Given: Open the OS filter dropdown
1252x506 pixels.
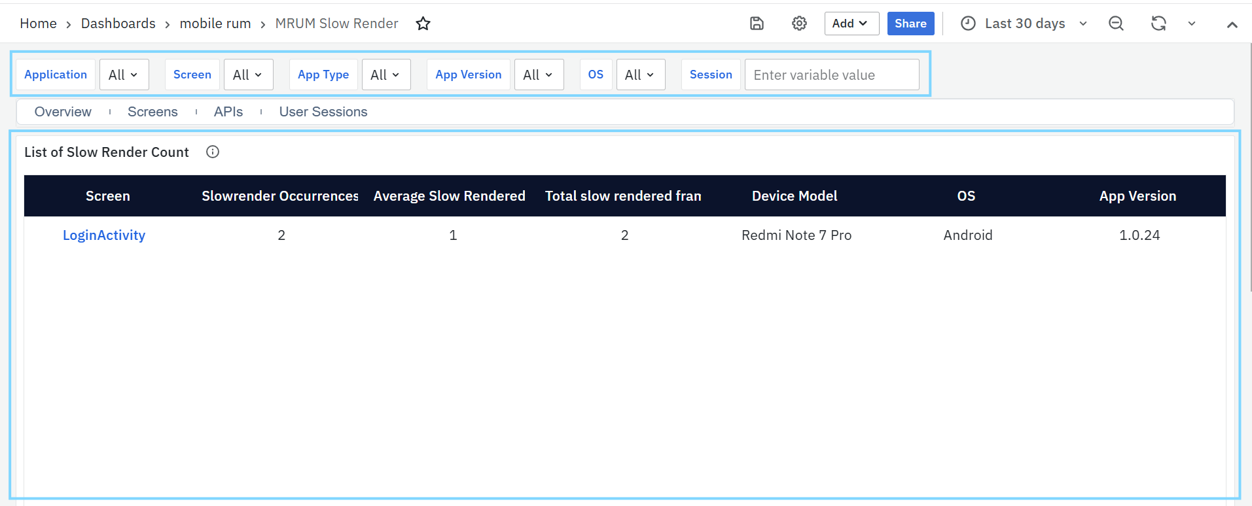Looking at the screenshot, I should click(640, 75).
